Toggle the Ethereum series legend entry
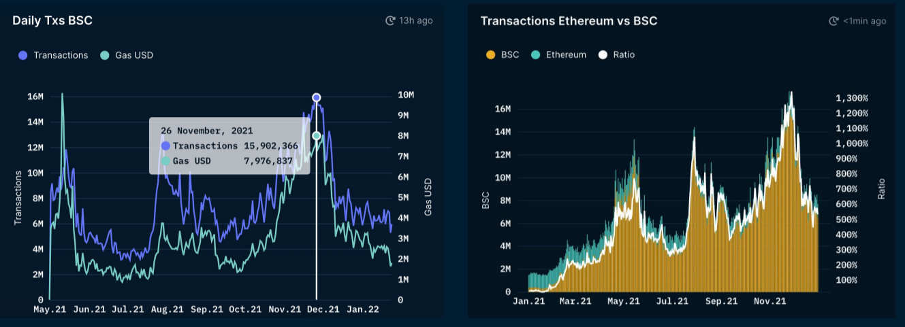Screen dimensions: 905x327 pos(558,54)
